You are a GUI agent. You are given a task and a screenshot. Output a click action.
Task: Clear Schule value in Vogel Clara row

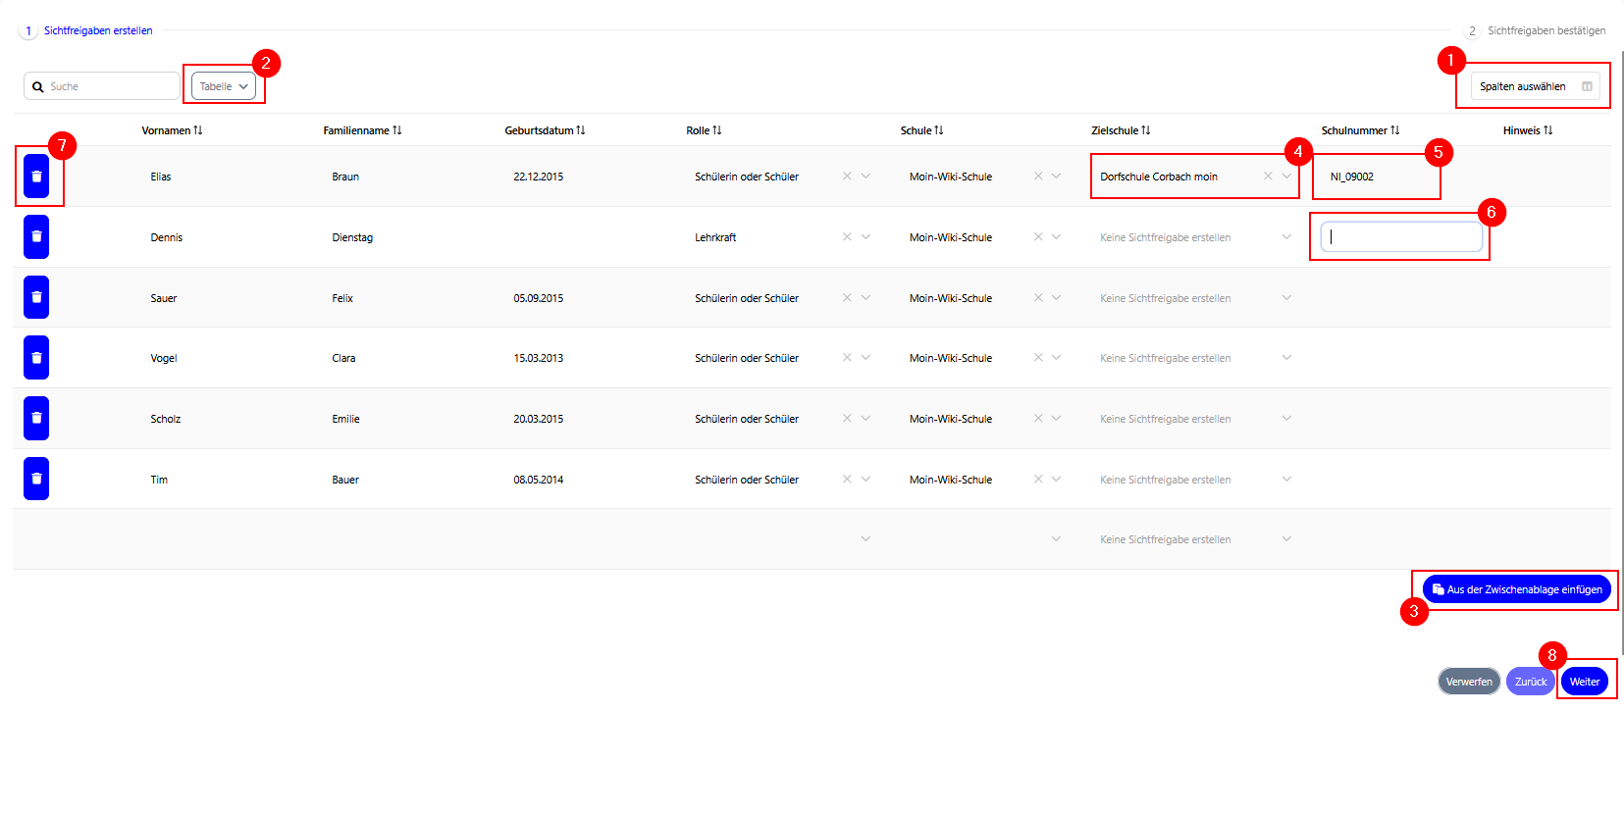tap(1038, 358)
